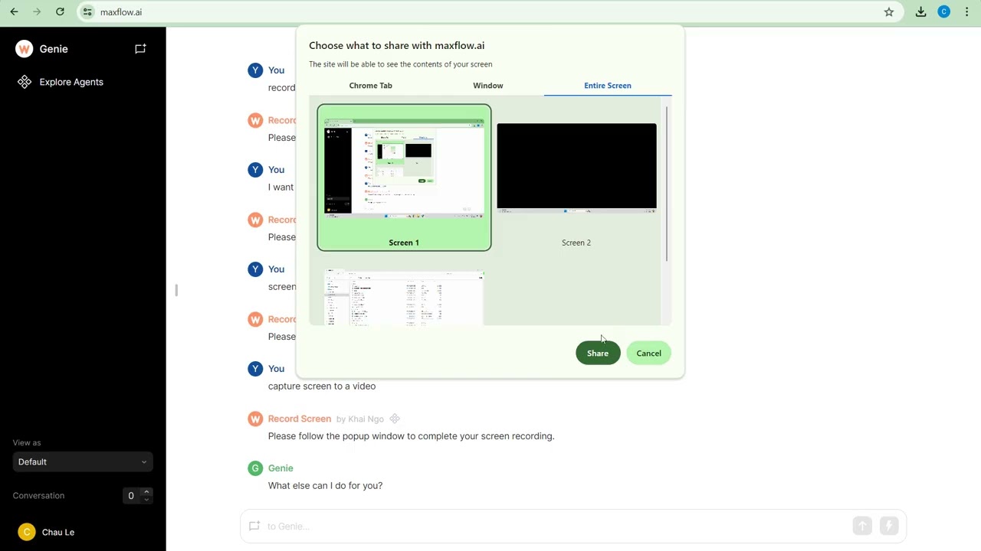Viewport: 981px width, 551px height.
Task: Select the Screen 2 thumbnail
Action: click(x=576, y=178)
